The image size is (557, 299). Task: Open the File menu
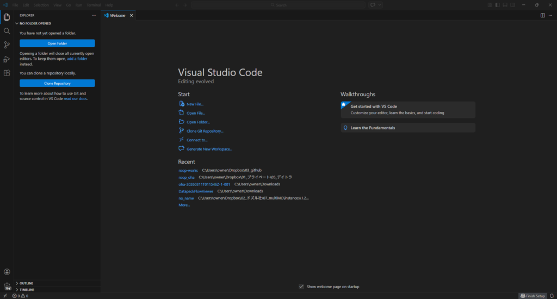pos(15,5)
